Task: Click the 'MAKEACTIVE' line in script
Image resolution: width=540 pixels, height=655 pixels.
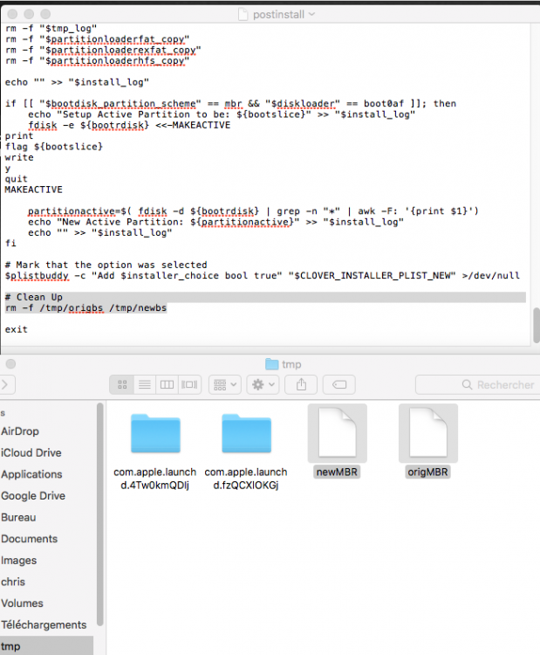Action: coord(34,190)
